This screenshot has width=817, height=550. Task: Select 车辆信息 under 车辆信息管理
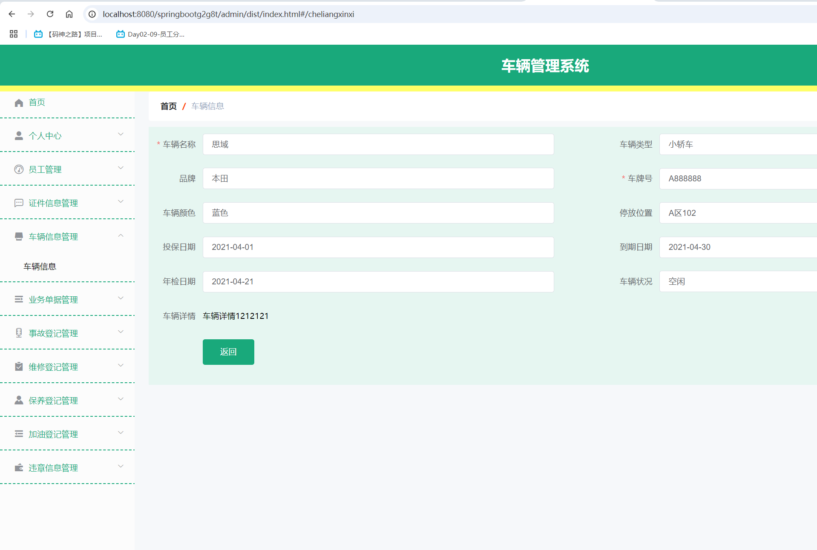click(x=40, y=266)
